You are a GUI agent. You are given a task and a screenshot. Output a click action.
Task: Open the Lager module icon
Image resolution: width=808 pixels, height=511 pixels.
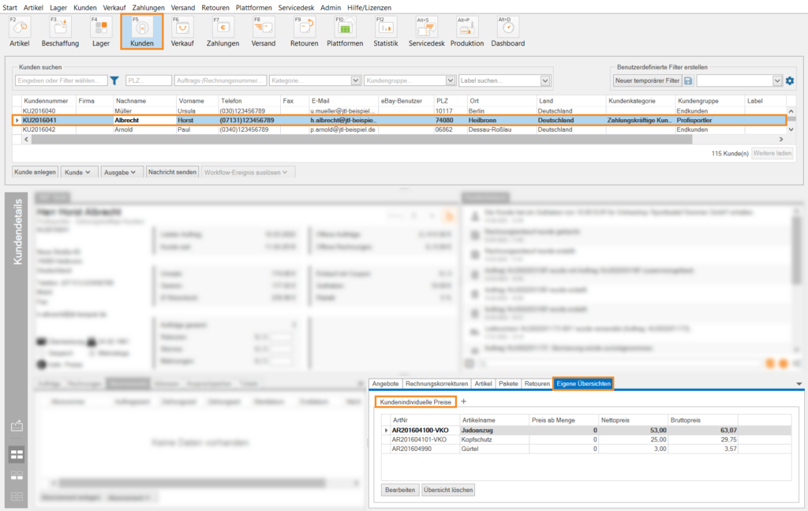coord(101,32)
